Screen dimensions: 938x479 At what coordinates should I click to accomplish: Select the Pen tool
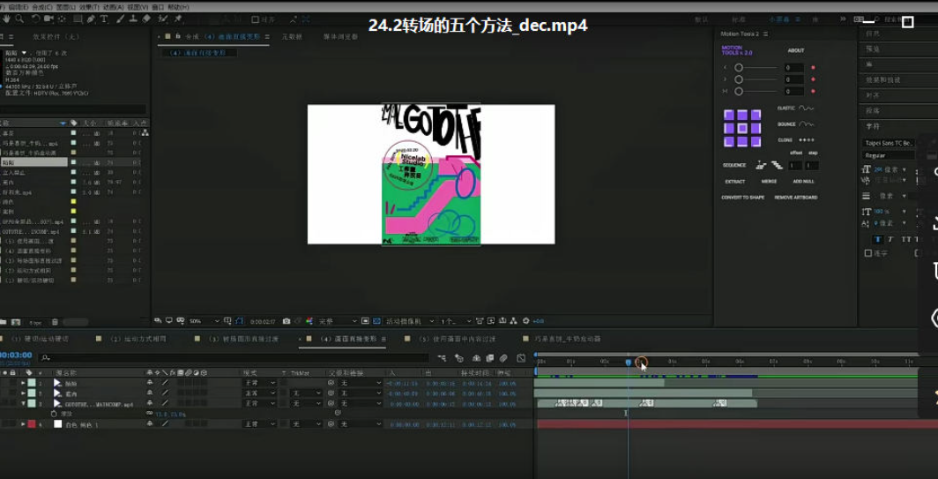pos(91,19)
